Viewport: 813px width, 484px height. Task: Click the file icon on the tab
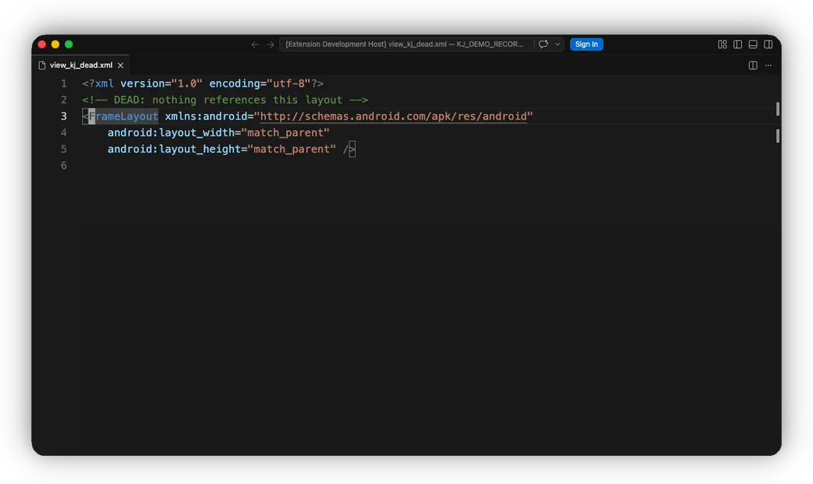pos(42,66)
